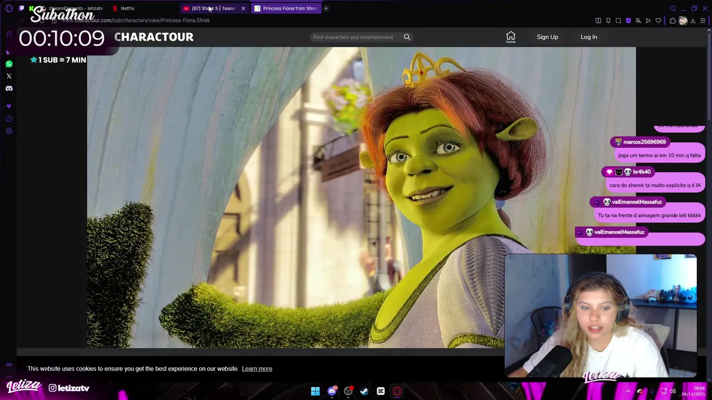Open history clock icon in Opera sidebar
Image resolution: width=712 pixels, height=400 pixels.
click(x=9, y=118)
